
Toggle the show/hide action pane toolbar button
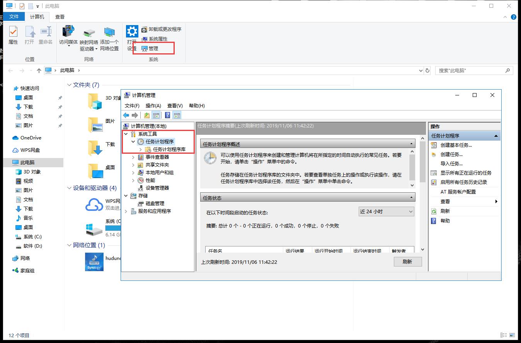point(177,115)
